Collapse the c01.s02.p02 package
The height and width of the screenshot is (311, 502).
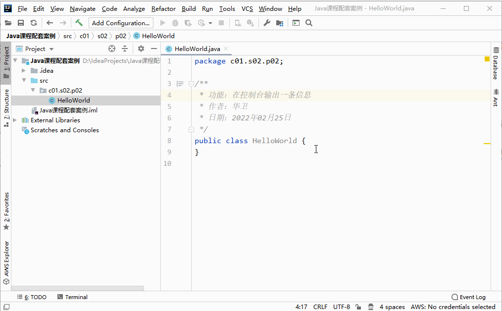[x=33, y=90]
